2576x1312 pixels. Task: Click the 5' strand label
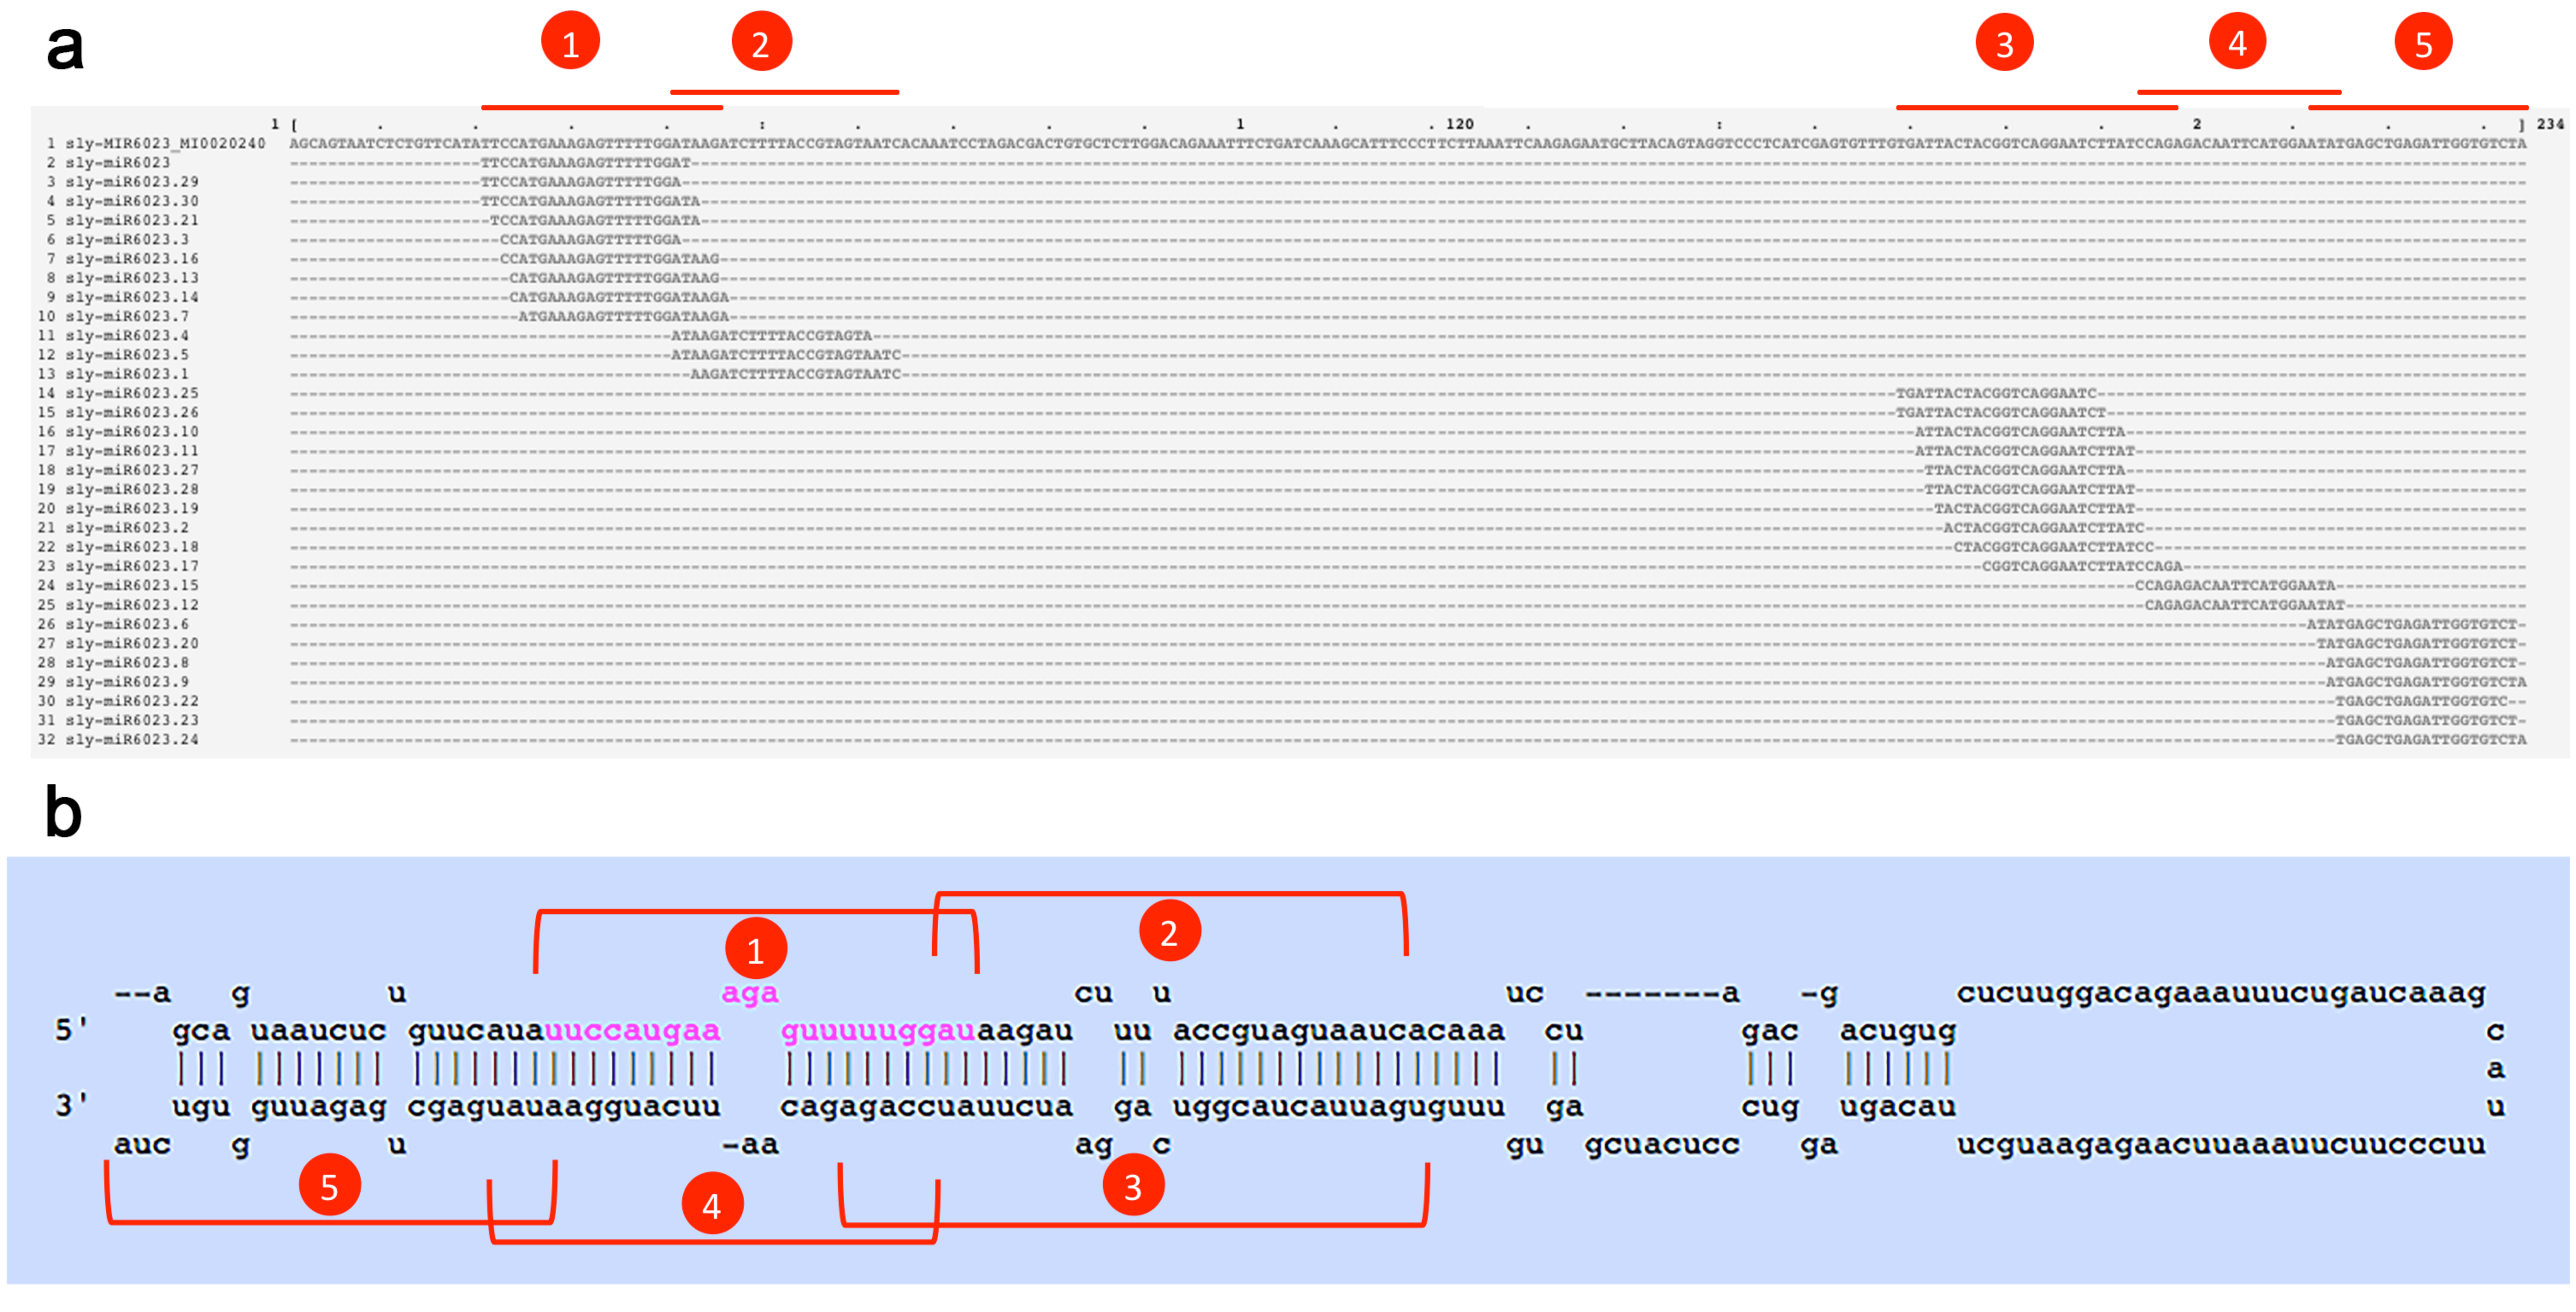[71, 1030]
